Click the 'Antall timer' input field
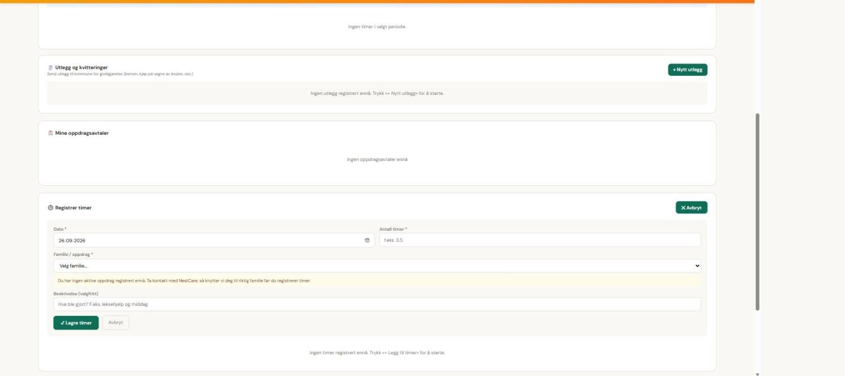This screenshot has width=845, height=376. click(540, 240)
